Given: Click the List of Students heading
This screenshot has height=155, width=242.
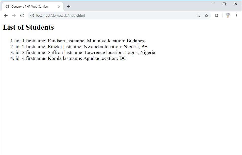Looking at the screenshot, I should click(x=28, y=27).
